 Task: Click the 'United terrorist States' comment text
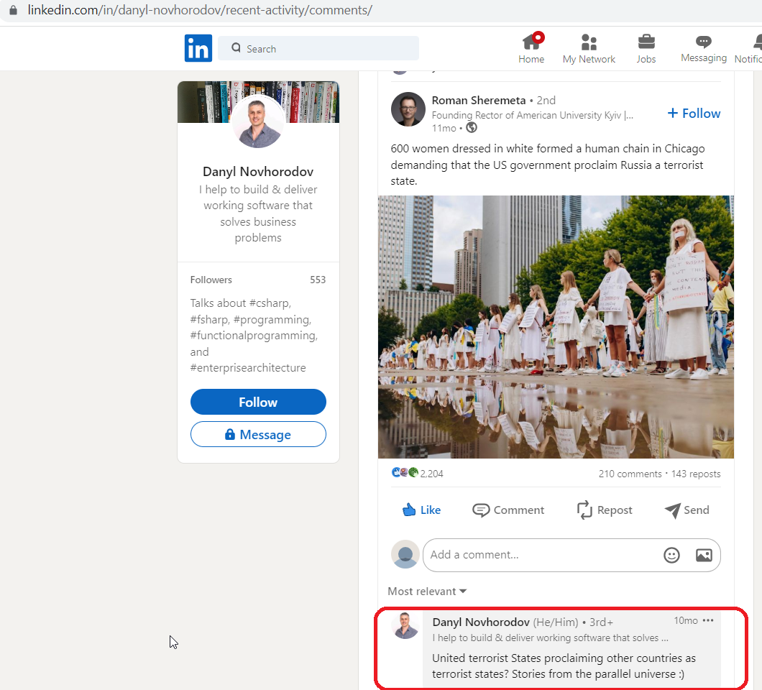tap(564, 666)
